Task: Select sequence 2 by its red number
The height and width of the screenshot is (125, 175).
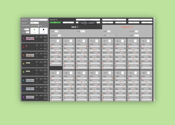Action: 23,47
